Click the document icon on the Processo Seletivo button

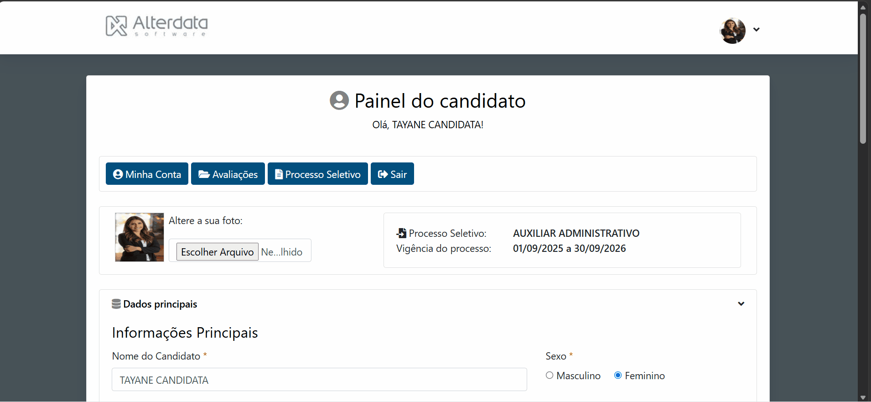click(x=279, y=174)
